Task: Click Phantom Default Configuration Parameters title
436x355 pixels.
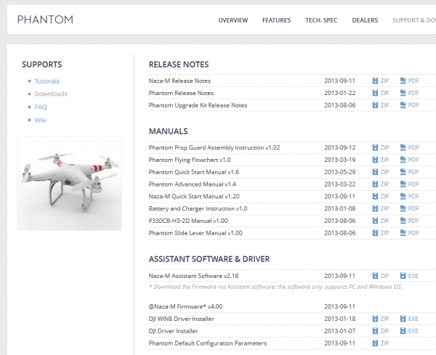Action: pos(208,343)
